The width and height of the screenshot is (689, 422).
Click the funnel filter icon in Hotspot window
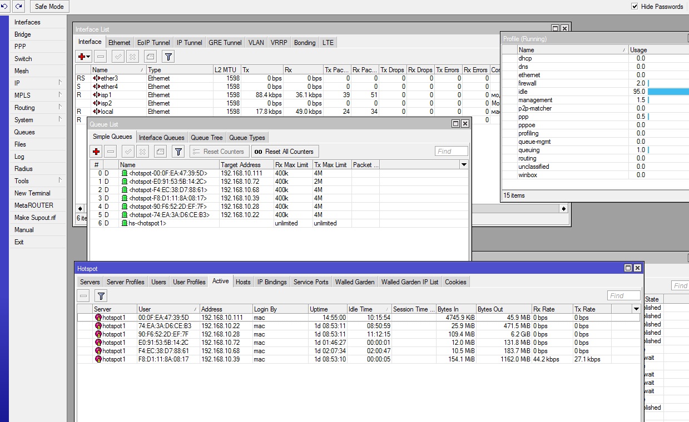point(101,296)
